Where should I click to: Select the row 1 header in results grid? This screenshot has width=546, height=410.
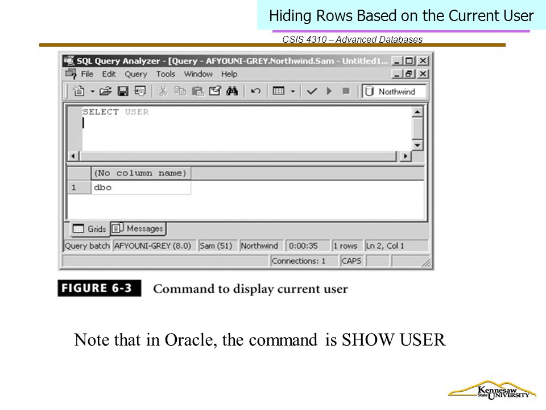pyautogui.click(x=79, y=187)
